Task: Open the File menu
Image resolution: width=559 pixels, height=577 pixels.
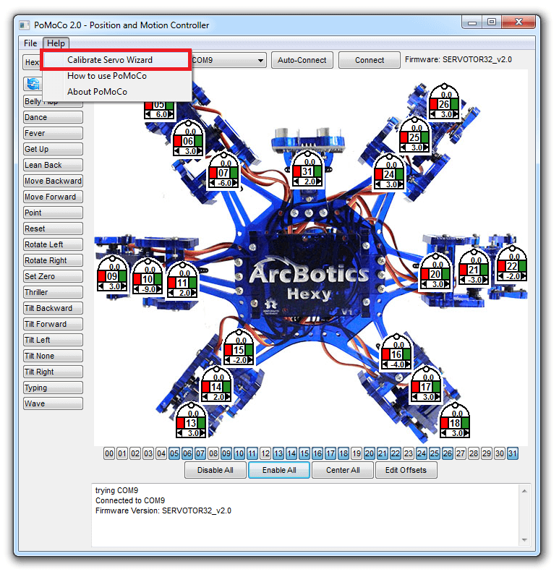Action: [x=30, y=43]
